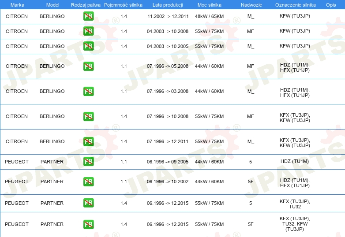
Task: Click petrol icon in Berlingo 07.1996 -> 03.2008 row
Action: click(88, 91)
